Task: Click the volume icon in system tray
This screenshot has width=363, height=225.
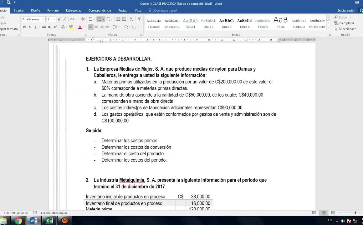Action: pyautogui.click(x=343, y=221)
